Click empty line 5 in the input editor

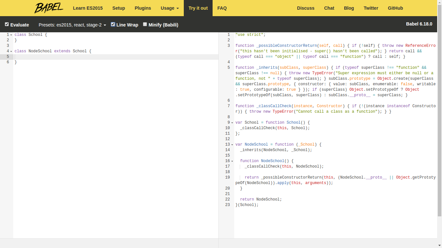click(116, 57)
